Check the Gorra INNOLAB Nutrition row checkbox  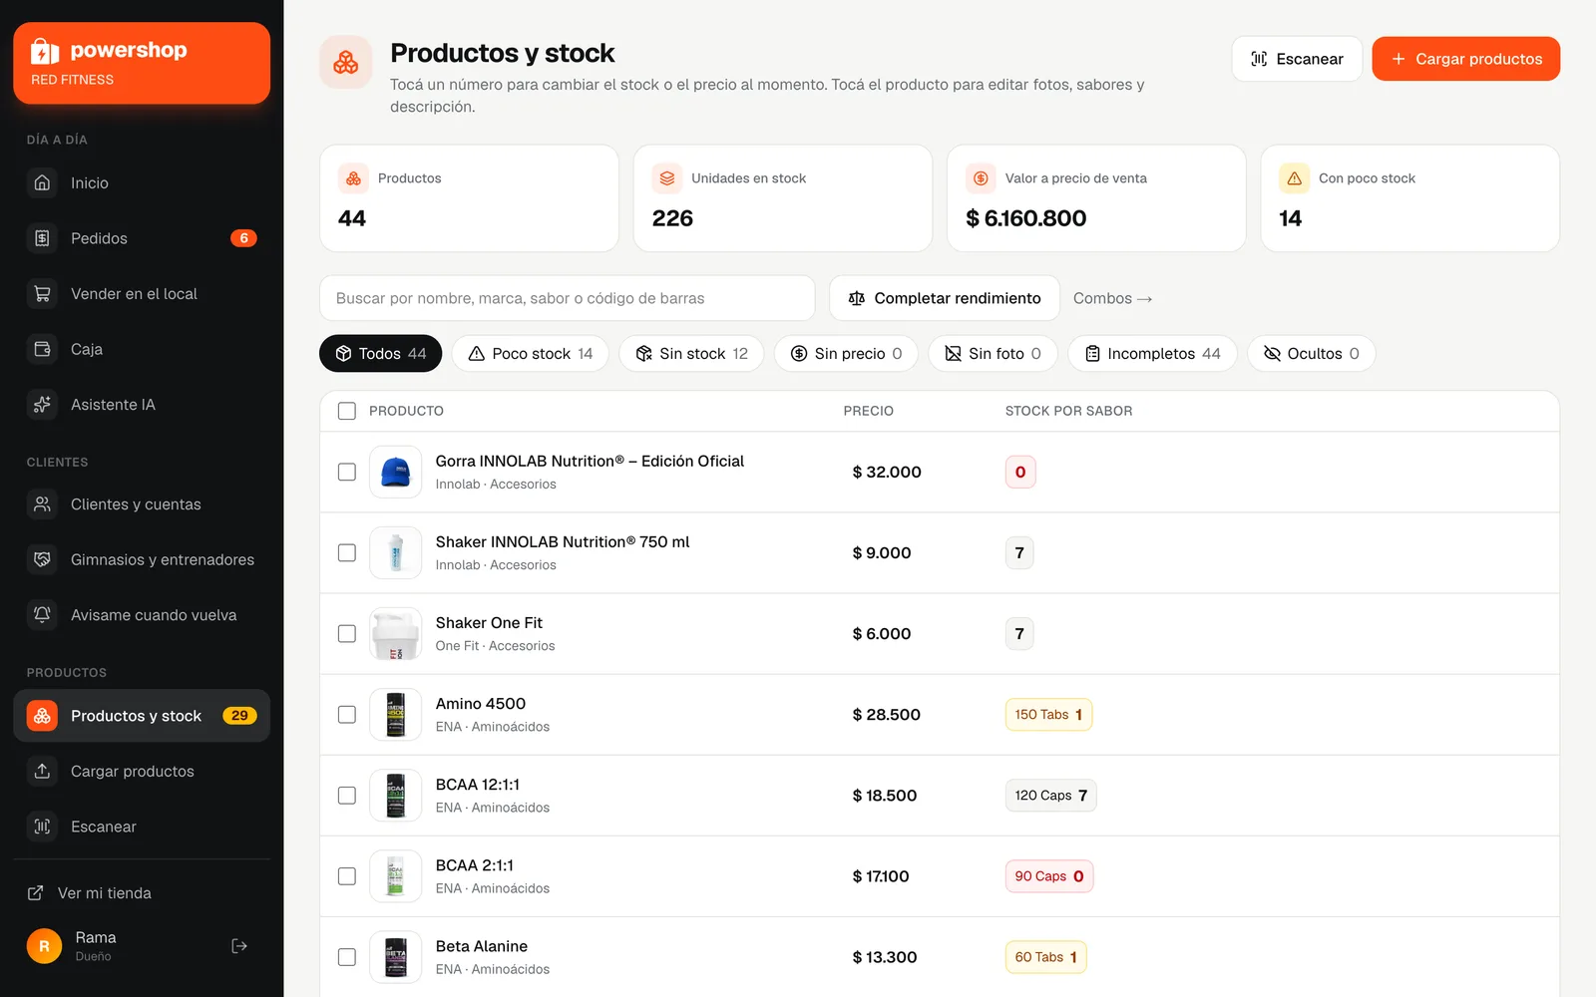[347, 472]
